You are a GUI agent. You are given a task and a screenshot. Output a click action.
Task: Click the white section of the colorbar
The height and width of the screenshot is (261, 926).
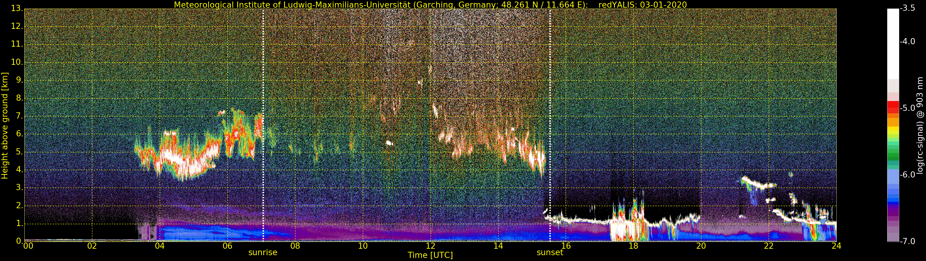[x=893, y=44]
